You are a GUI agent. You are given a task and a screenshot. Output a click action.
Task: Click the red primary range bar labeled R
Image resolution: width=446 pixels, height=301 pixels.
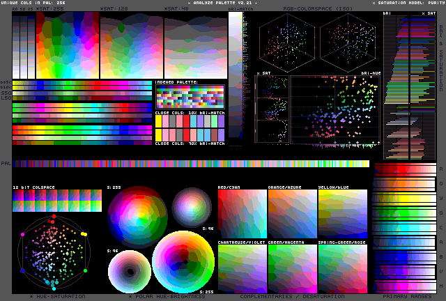[406, 169]
